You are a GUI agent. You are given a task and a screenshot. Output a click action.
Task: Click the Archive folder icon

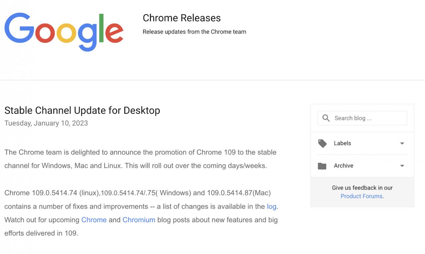322,166
